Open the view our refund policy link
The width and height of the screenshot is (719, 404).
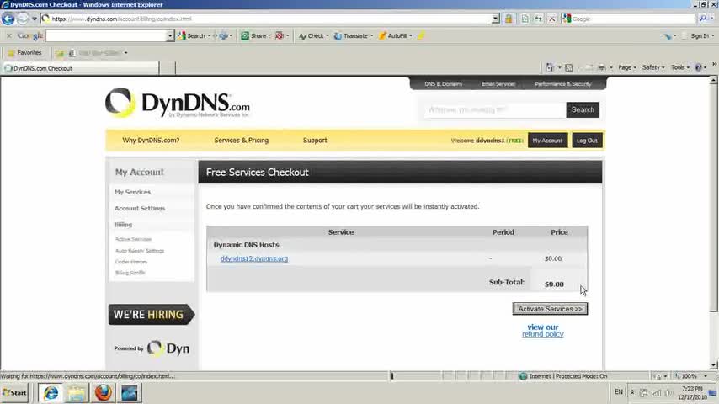click(x=543, y=331)
